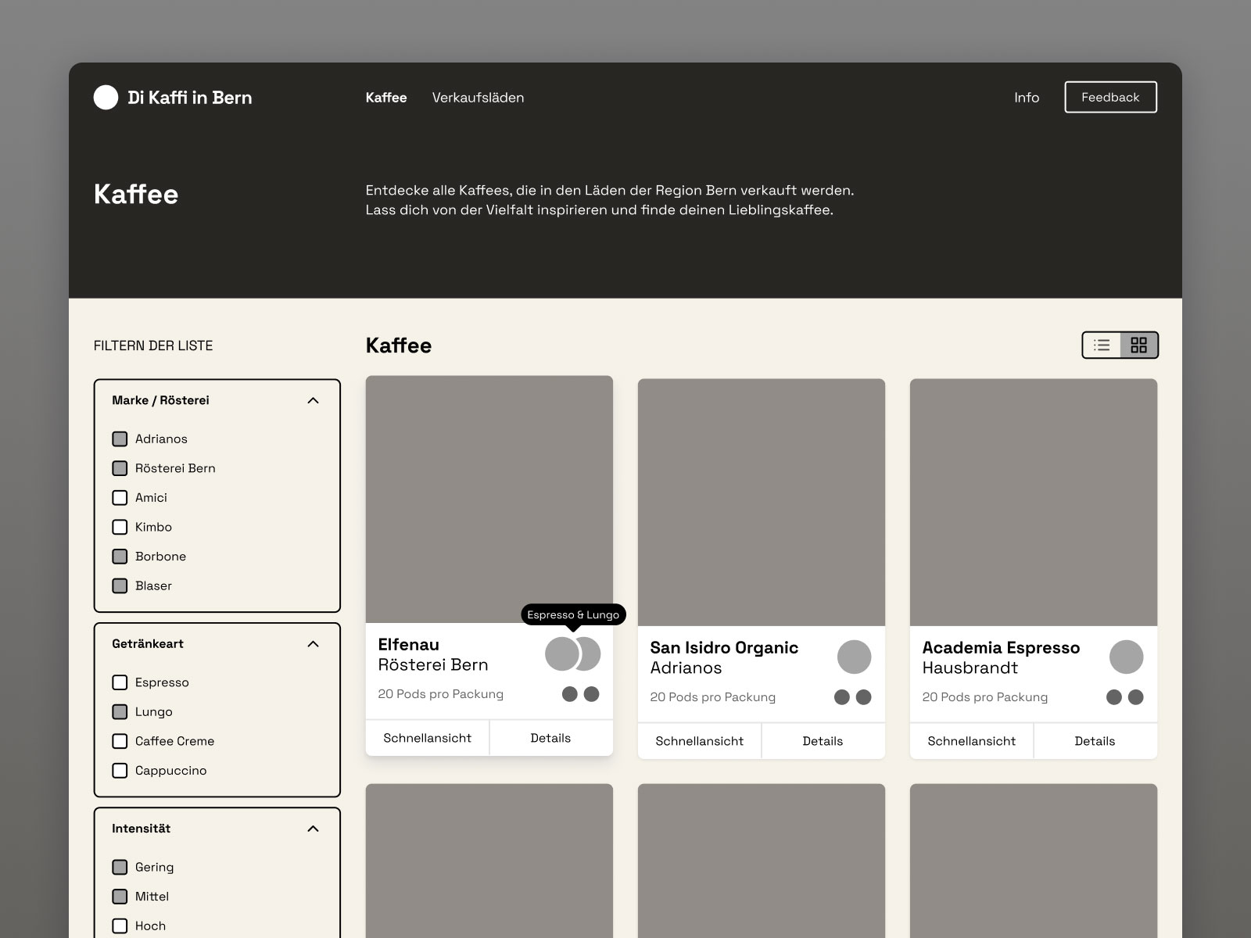Image resolution: width=1251 pixels, height=938 pixels.
Task: Open Details for Academia Espresso
Action: click(x=1095, y=741)
